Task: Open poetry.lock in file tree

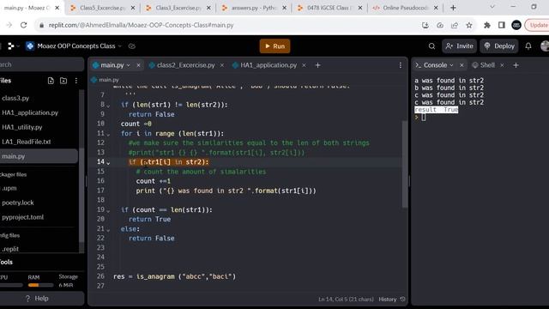Action: [18, 203]
